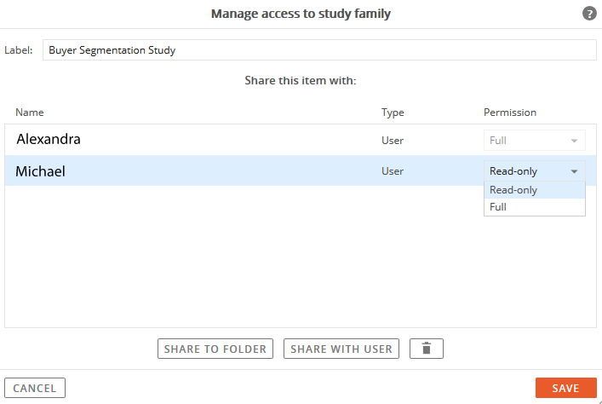602x404 pixels.
Task: Click the Name column header
Action: pos(30,113)
